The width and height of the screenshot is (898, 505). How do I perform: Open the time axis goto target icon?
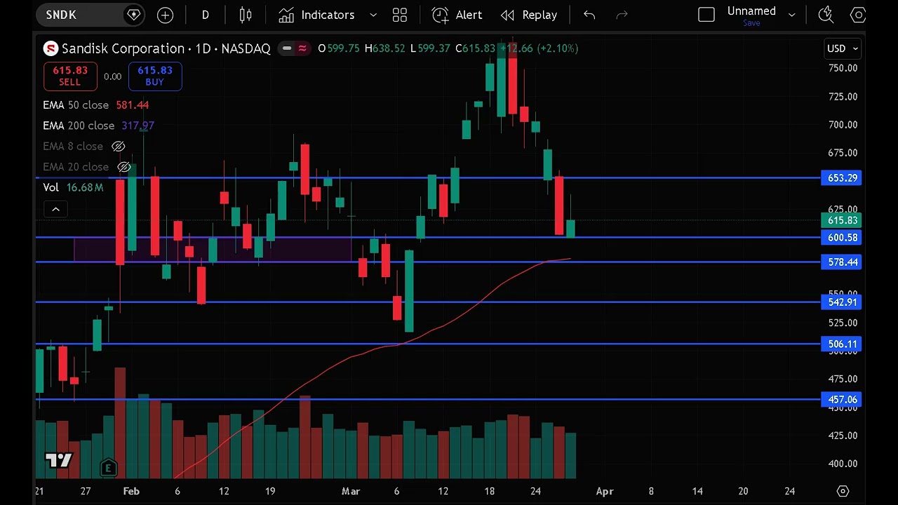click(x=843, y=492)
